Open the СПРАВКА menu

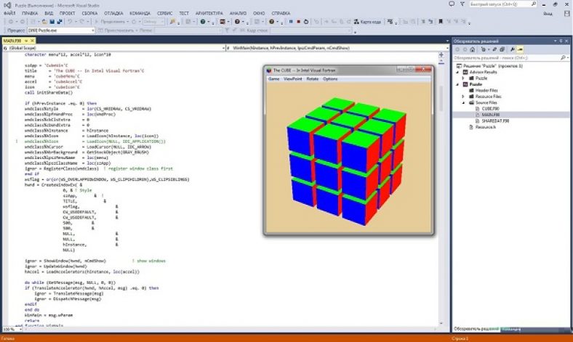[281, 13]
